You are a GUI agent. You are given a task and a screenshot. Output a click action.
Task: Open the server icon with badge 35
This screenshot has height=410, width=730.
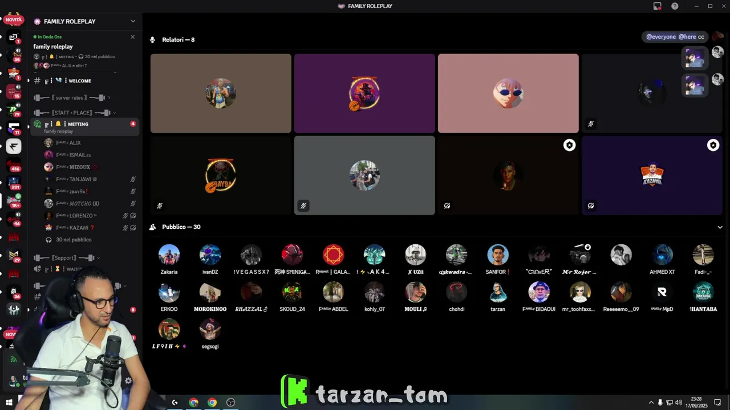[14, 55]
